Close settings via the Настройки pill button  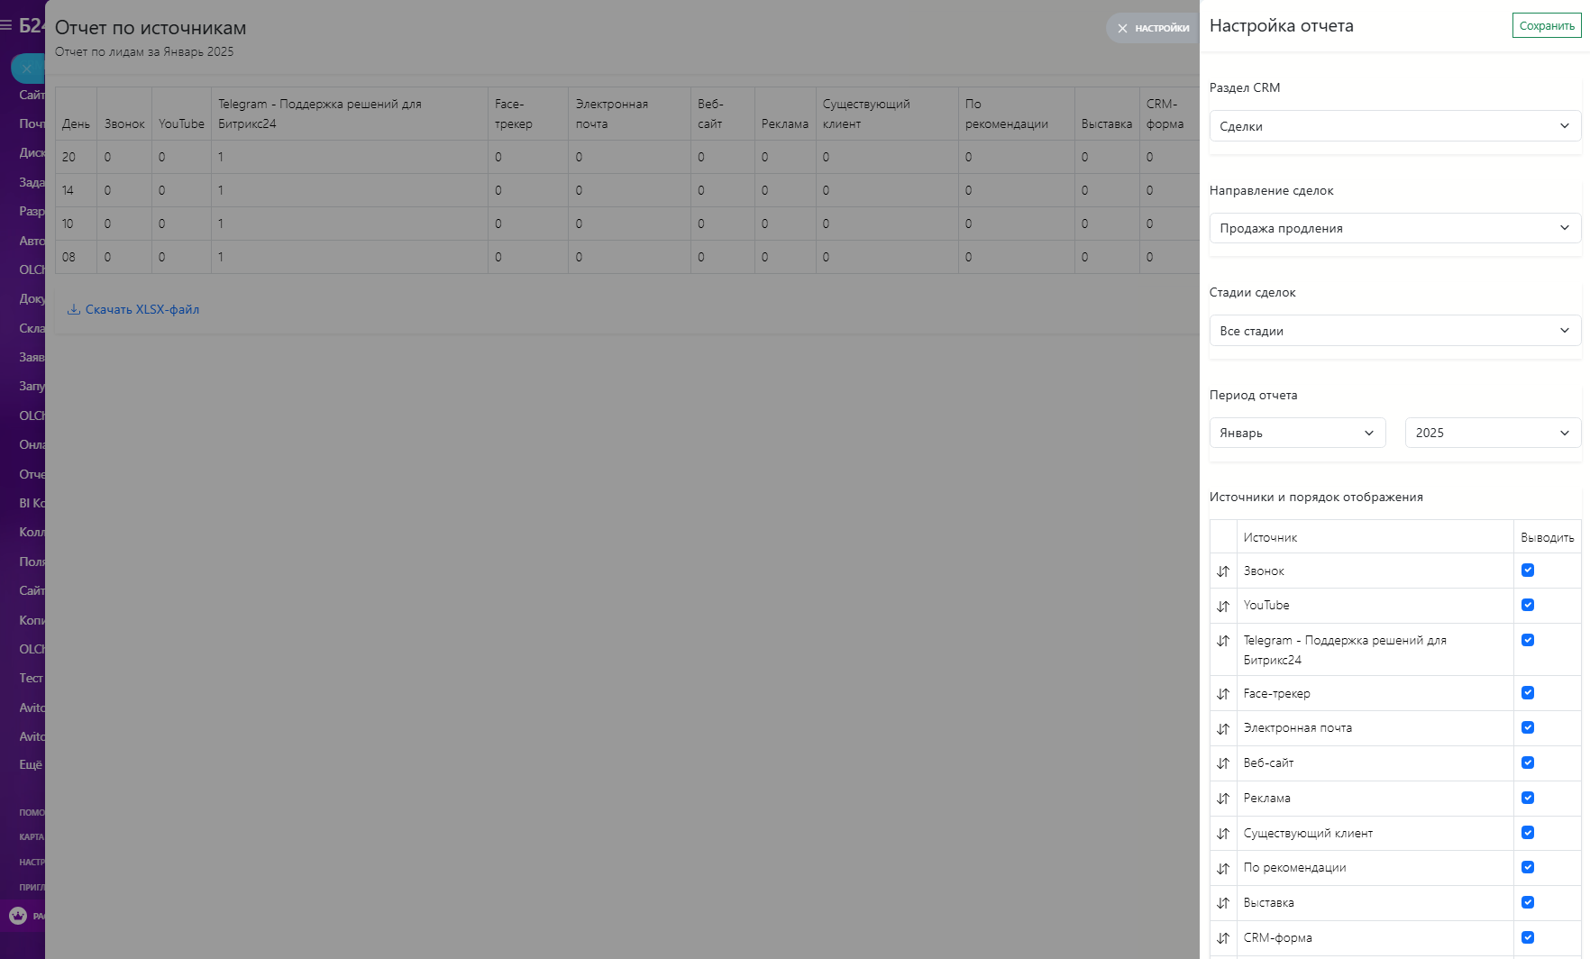click(x=1153, y=28)
